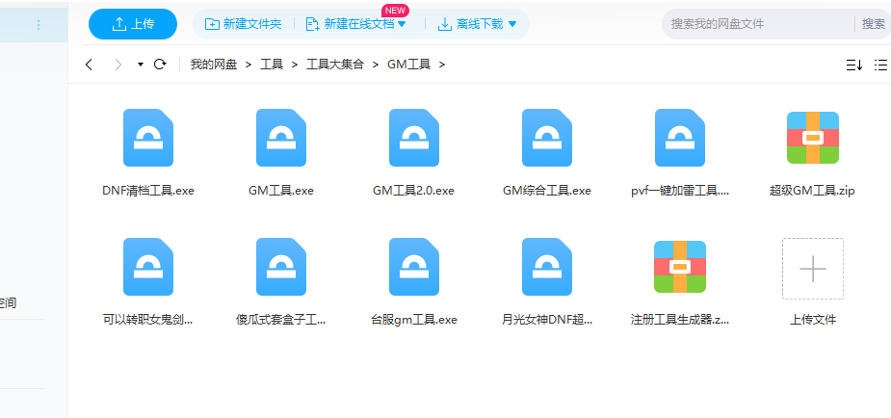Click the 月光女神DNF超 file name
The image size is (891, 418).
pyautogui.click(x=547, y=320)
